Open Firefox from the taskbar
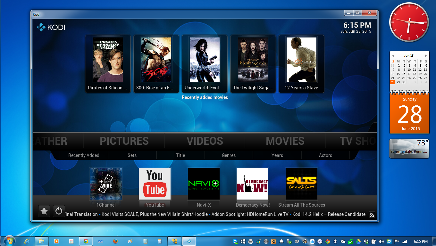 click(115, 241)
